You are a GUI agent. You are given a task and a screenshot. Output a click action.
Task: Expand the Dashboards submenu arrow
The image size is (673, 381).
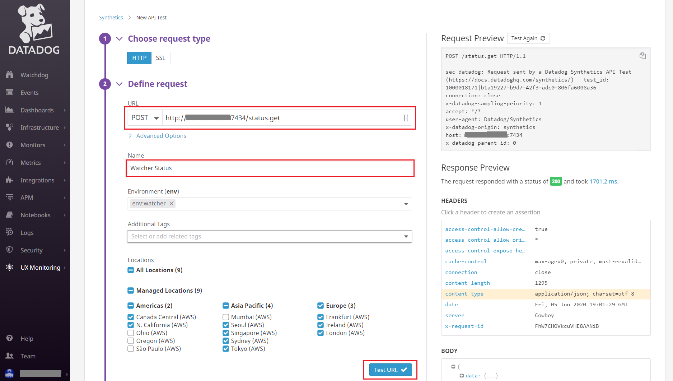[65, 110]
